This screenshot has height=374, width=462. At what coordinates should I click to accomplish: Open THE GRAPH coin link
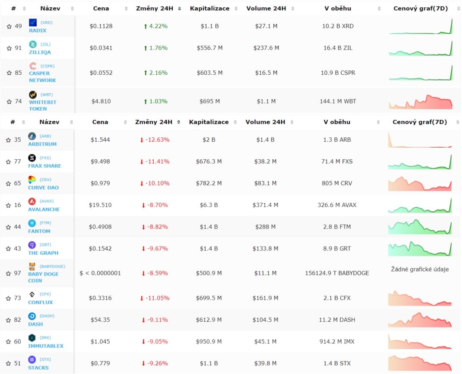43,253
